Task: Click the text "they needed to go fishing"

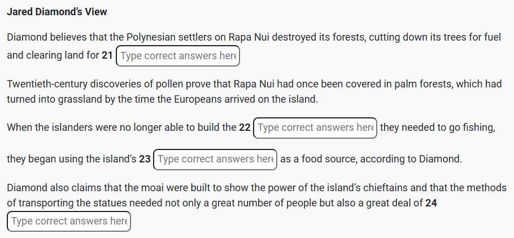Action: 437,128
